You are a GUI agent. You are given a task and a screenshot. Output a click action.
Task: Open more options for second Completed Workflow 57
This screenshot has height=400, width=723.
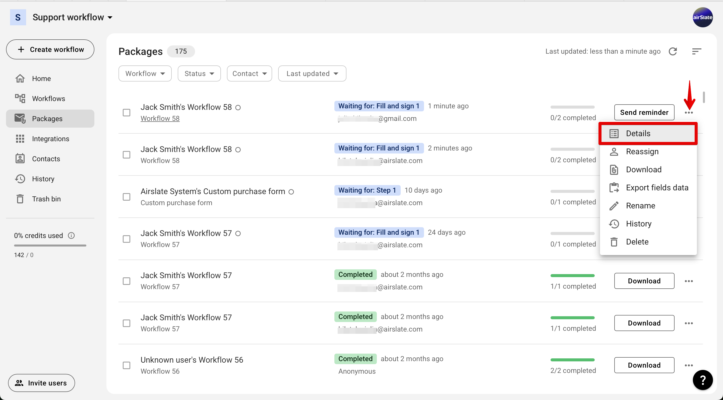point(689,323)
